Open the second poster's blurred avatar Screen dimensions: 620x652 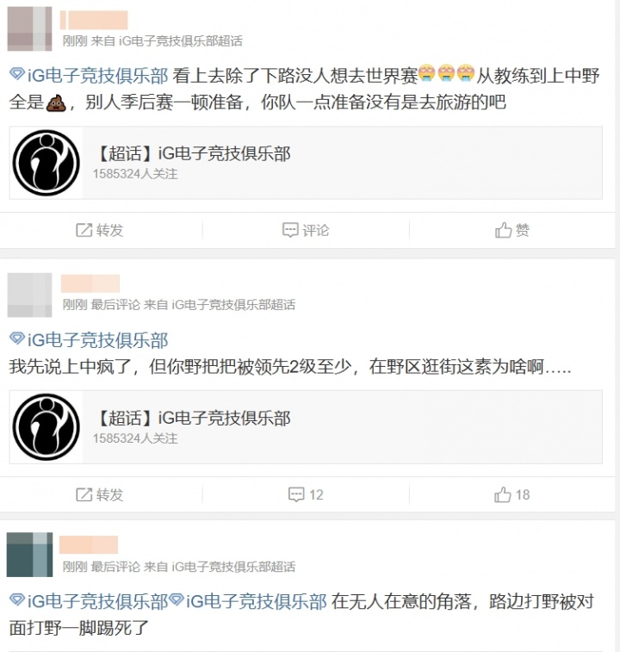pyautogui.click(x=29, y=295)
